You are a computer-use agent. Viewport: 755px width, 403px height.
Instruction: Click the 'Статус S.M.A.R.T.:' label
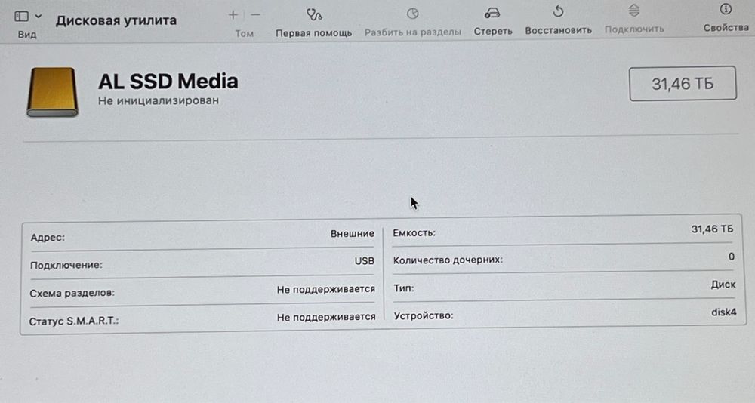[x=74, y=321]
